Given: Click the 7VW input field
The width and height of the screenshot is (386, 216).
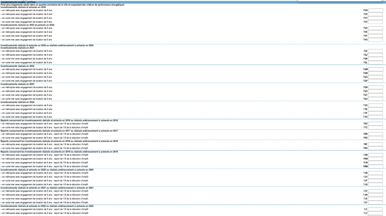Looking at the screenshot, I should click(x=375, y=11).
